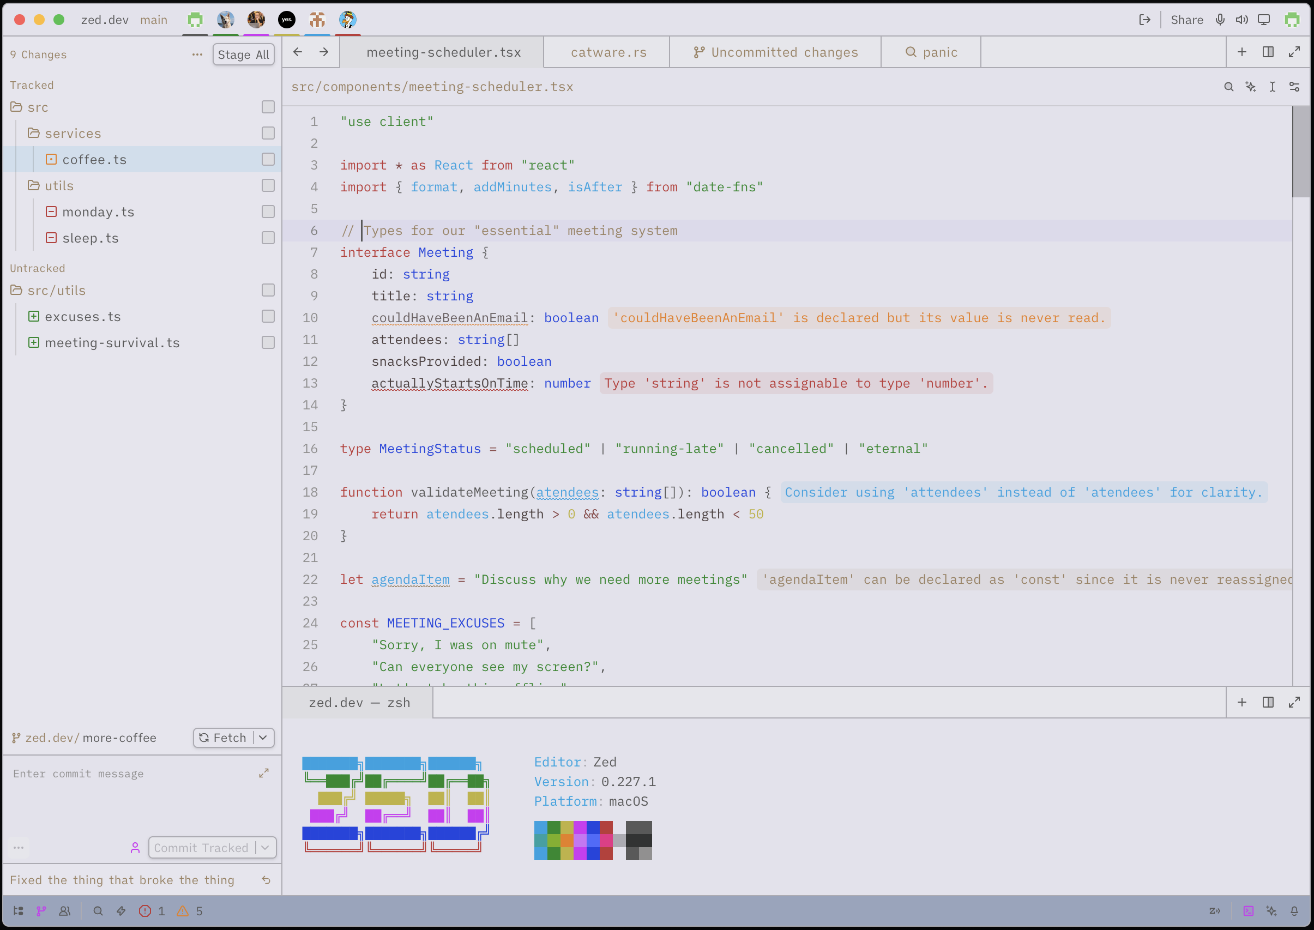The width and height of the screenshot is (1314, 930).
Task: Stage the meeting-survival.ts checkbox
Action: coord(268,342)
